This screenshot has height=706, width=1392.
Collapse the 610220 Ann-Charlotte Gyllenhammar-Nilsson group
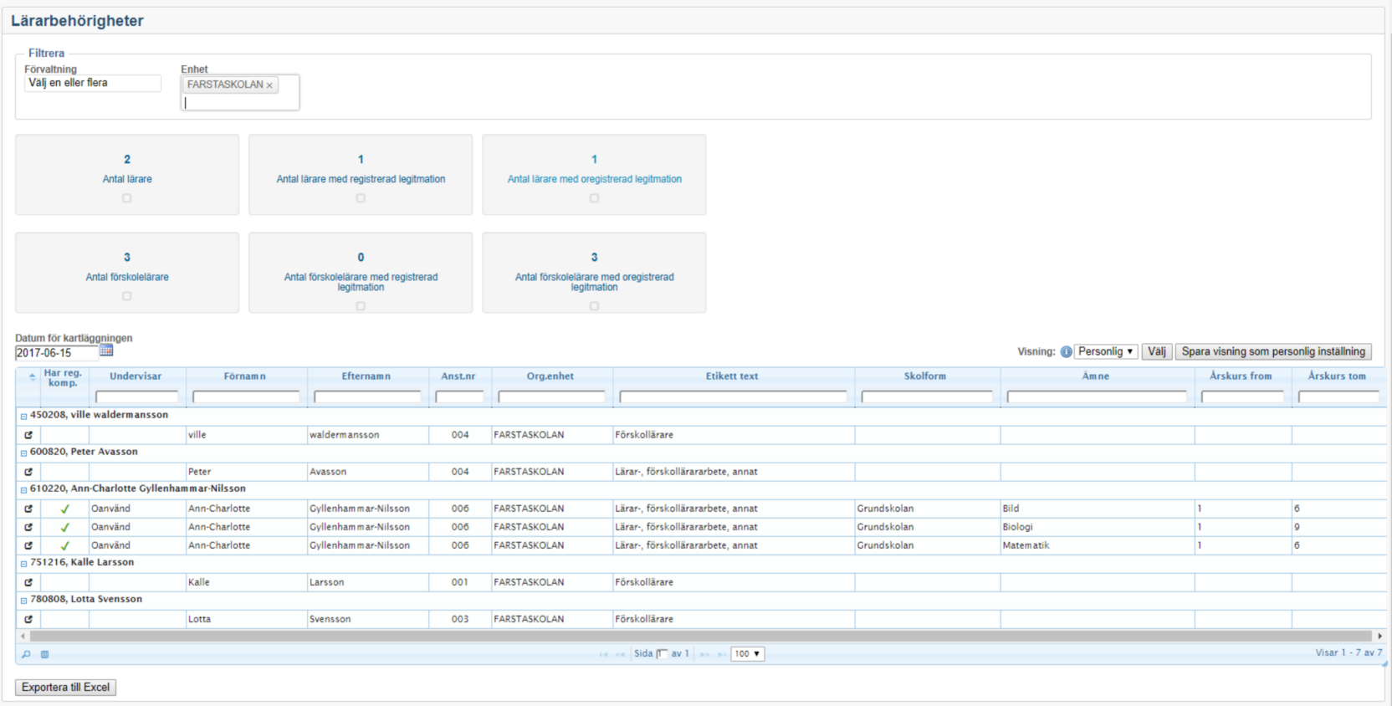(23, 489)
